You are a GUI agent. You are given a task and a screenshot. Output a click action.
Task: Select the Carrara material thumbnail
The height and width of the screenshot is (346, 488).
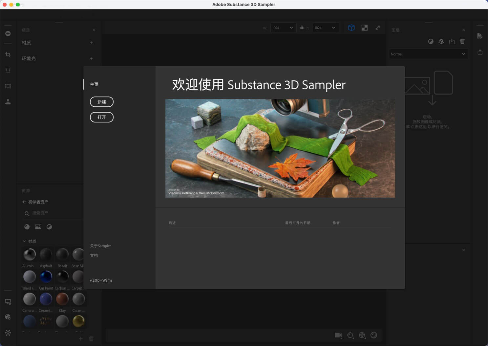[30, 299]
